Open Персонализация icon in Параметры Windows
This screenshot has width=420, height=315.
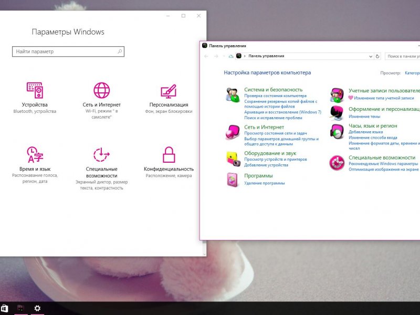(169, 91)
